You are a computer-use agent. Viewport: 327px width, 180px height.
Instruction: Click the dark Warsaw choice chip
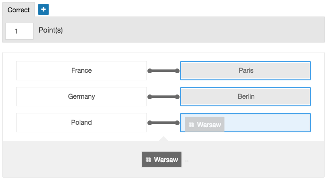pos(162,160)
